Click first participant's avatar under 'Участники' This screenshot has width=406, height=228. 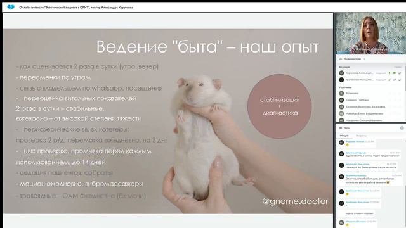[x=341, y=93]
